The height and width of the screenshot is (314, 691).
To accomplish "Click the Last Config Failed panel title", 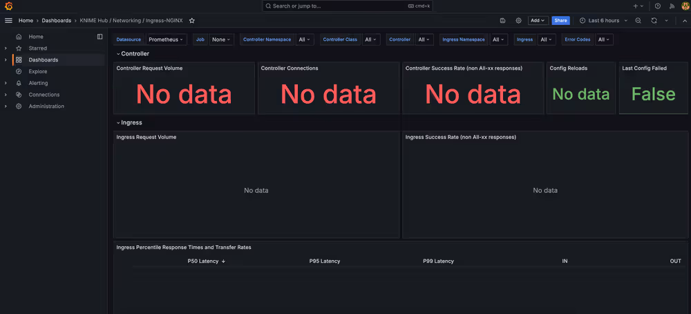I will point(644,68).
